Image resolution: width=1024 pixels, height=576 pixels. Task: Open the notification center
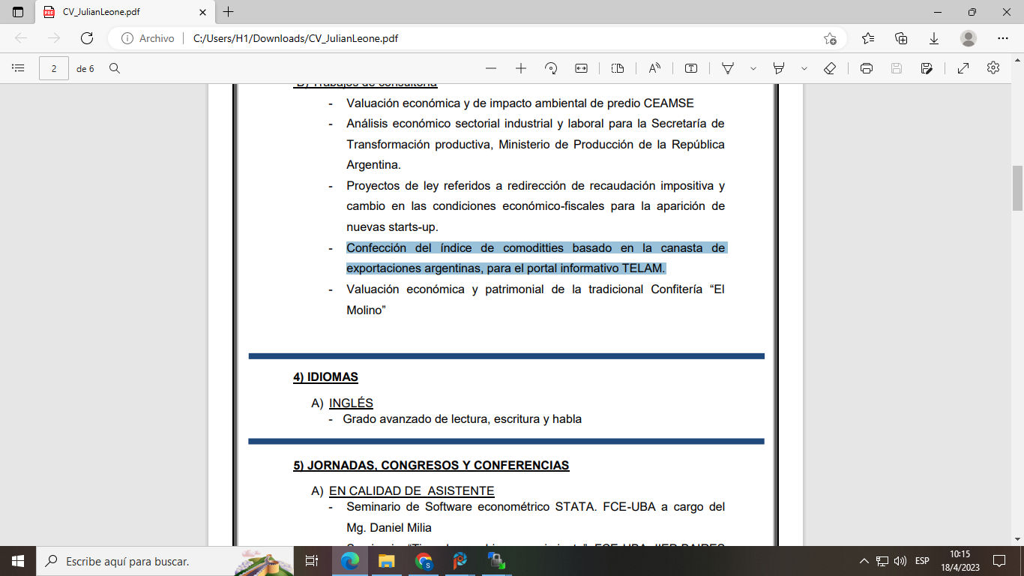point(999,561)
